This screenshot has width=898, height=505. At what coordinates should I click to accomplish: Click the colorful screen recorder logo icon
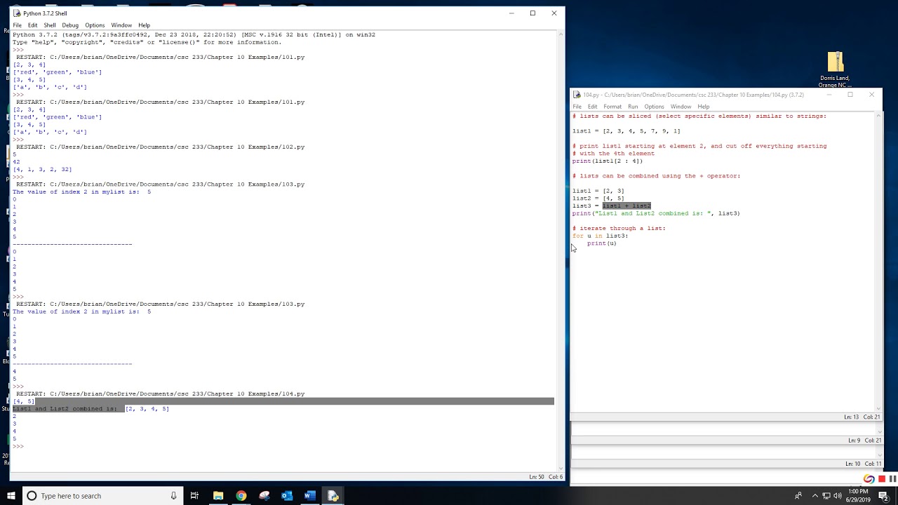869,479
